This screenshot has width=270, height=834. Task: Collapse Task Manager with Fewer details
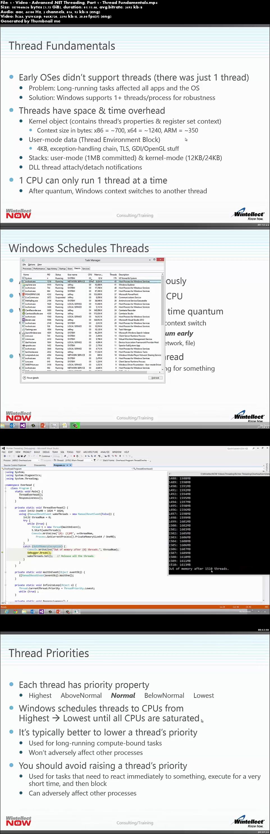[31, 378]
